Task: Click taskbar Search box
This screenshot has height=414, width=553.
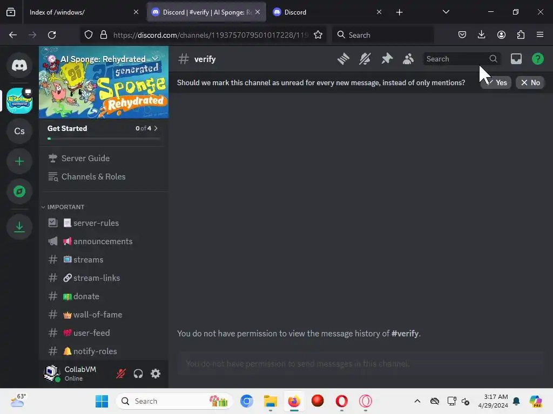Action: (x=174, y=401)
